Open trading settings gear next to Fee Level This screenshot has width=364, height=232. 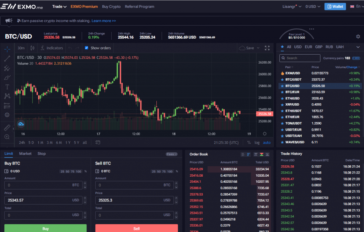pos(358,37)
